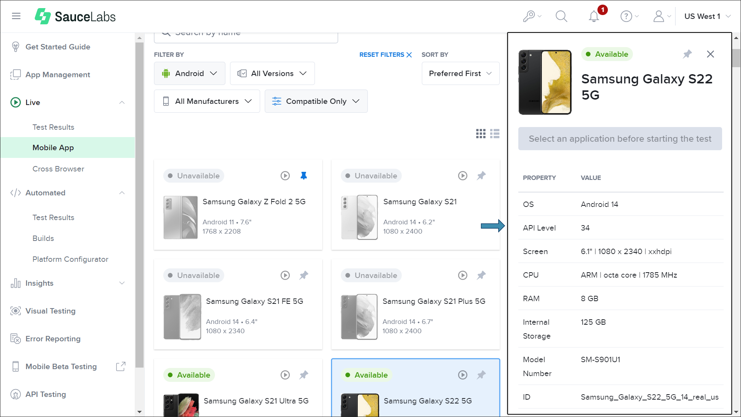Unpin Samsung Galaxy Z Fold 2 5G
Image resolution: width=741 pixels, height=417 pixels.
point(304,176)
